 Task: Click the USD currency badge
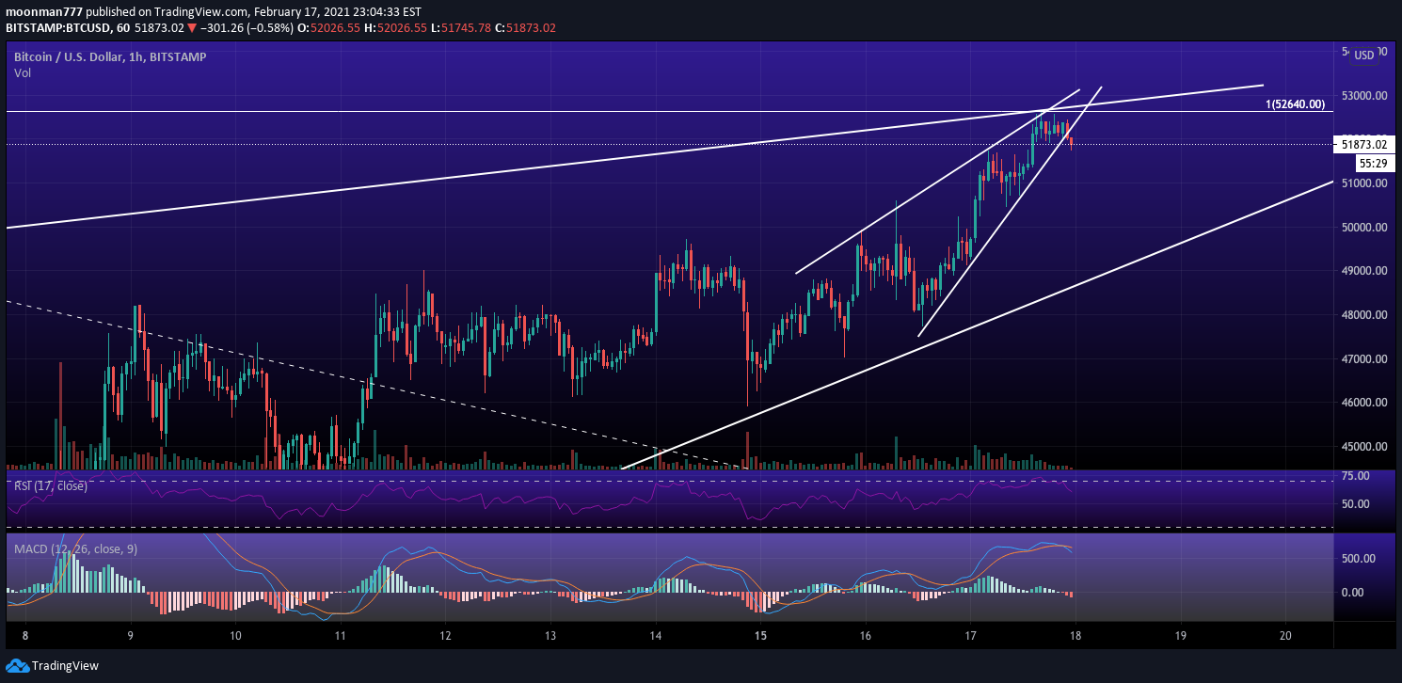(1363, 56)
